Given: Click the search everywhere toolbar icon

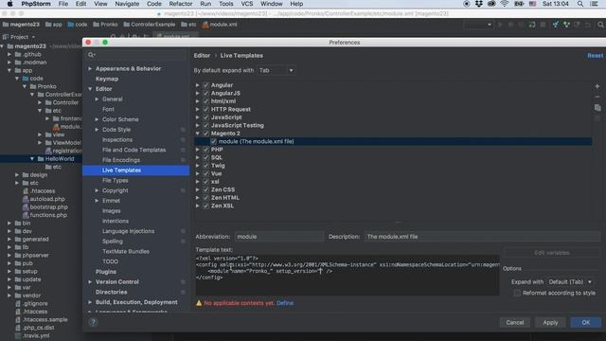Looking at the screenshot, I should 600,25.
